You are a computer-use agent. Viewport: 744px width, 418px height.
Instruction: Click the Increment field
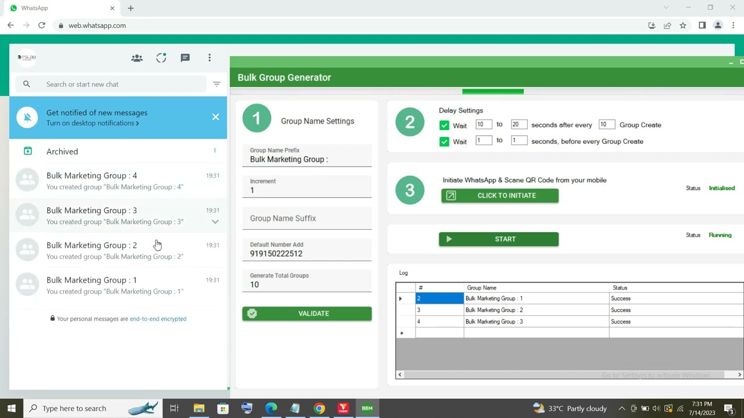(x=307, y=186)
